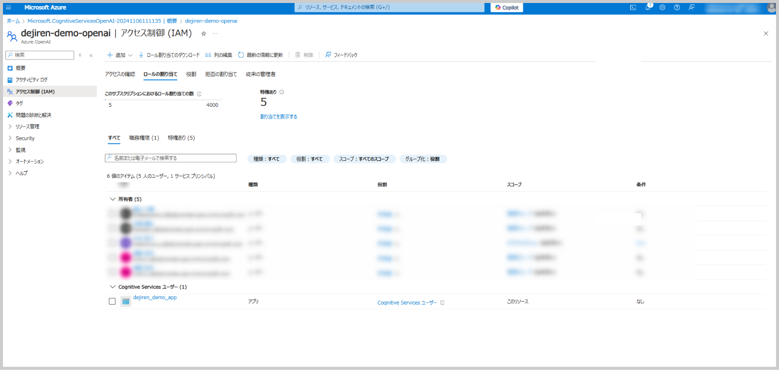779x370 pixels.
Task: Open the Cognitive Services ユーザー role link
Action: point(407,303)
